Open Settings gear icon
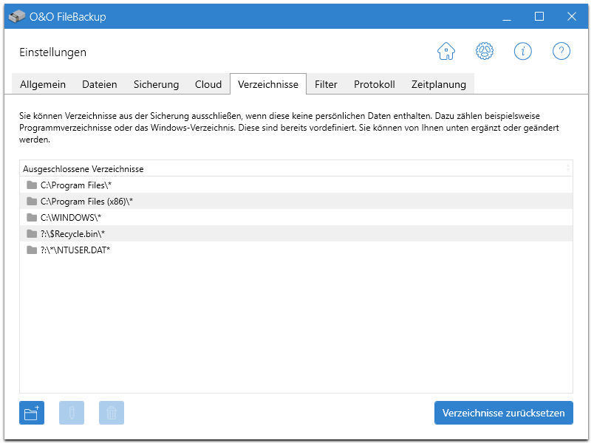This screenshot has height=446, width=594. 485,51
